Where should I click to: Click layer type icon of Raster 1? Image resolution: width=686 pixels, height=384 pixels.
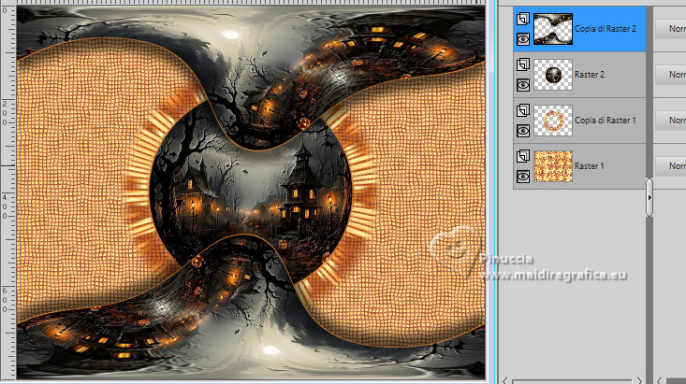(x=523, y=156)
